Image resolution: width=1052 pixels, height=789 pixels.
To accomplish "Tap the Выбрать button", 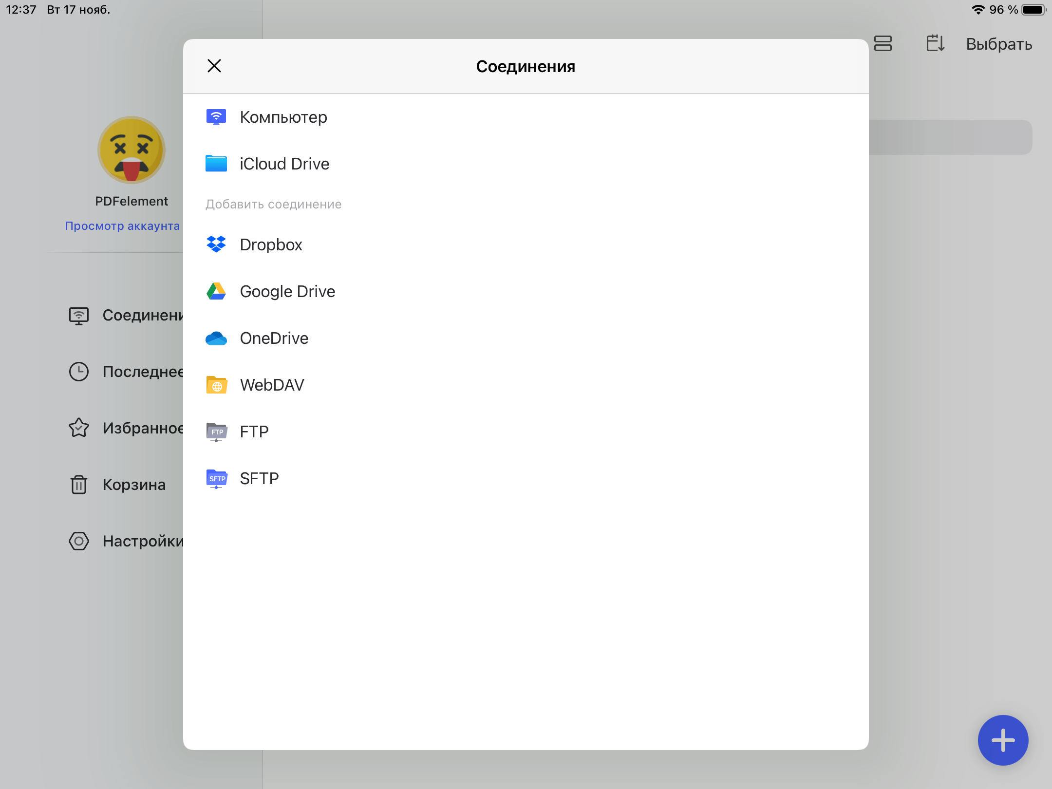I will coord(999,44).
